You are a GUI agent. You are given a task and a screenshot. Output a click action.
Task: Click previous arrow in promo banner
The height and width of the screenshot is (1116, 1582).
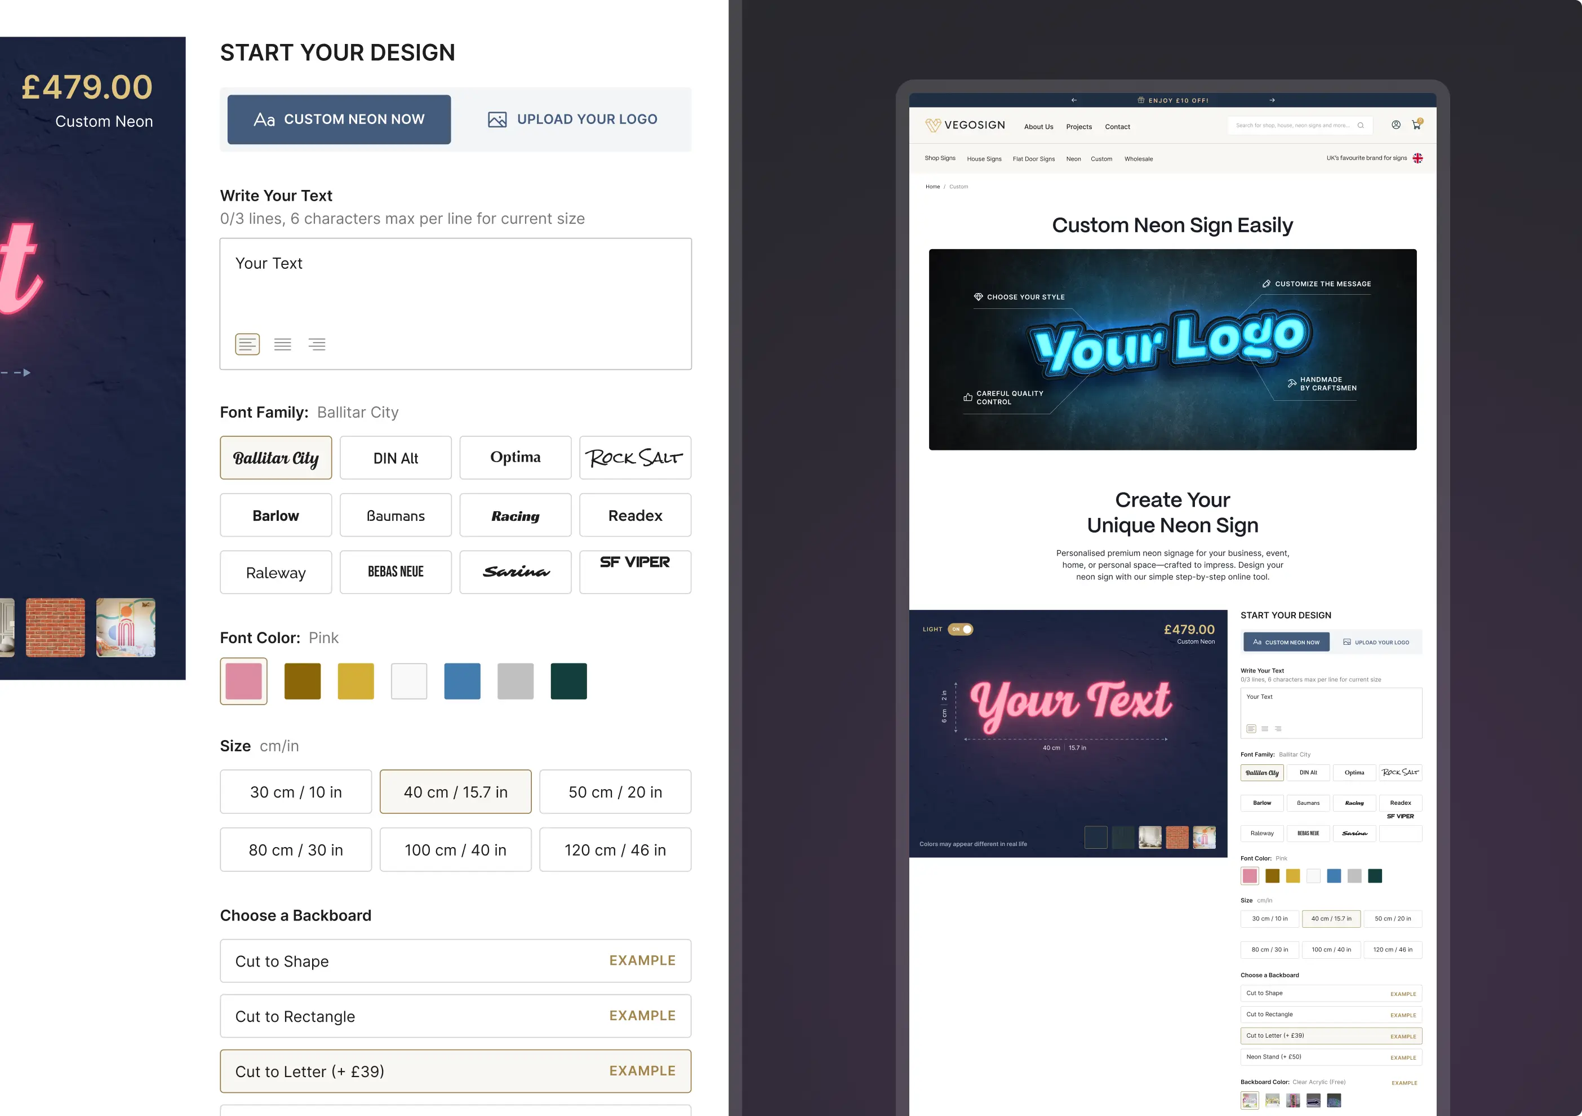1073,100
